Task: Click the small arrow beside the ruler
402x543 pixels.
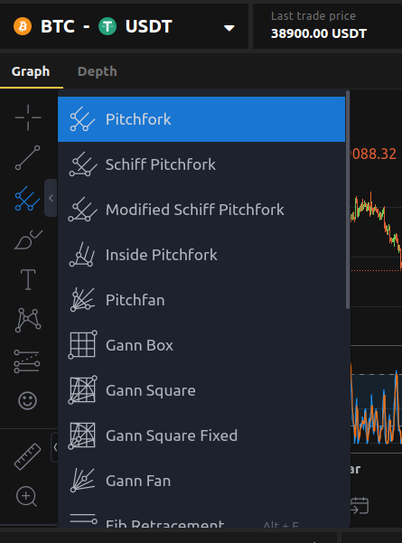Action: (55, 447)
